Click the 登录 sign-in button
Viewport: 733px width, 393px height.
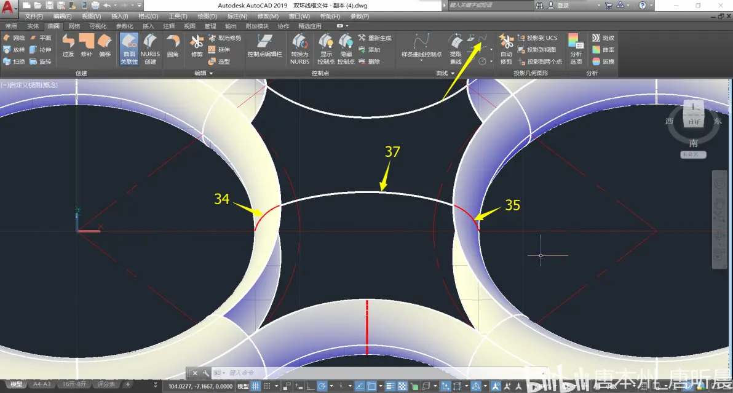558,6
